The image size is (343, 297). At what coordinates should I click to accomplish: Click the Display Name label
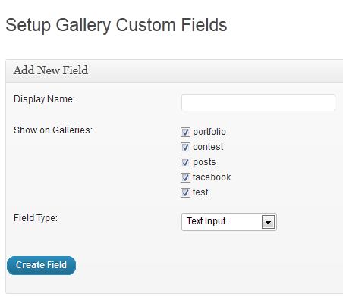click(44, 99)
